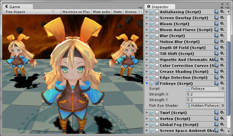Screen dimensions: 233x136
Task: Enable the Global Fog script checkbox
Action: tap(157, 124)
